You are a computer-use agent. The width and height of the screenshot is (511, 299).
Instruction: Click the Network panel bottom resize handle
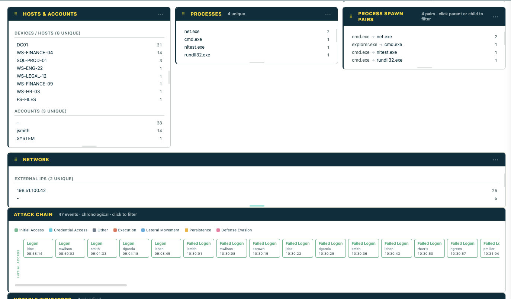[257, 205]
